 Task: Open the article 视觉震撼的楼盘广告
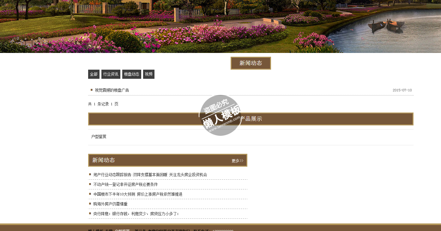[112, 90]
